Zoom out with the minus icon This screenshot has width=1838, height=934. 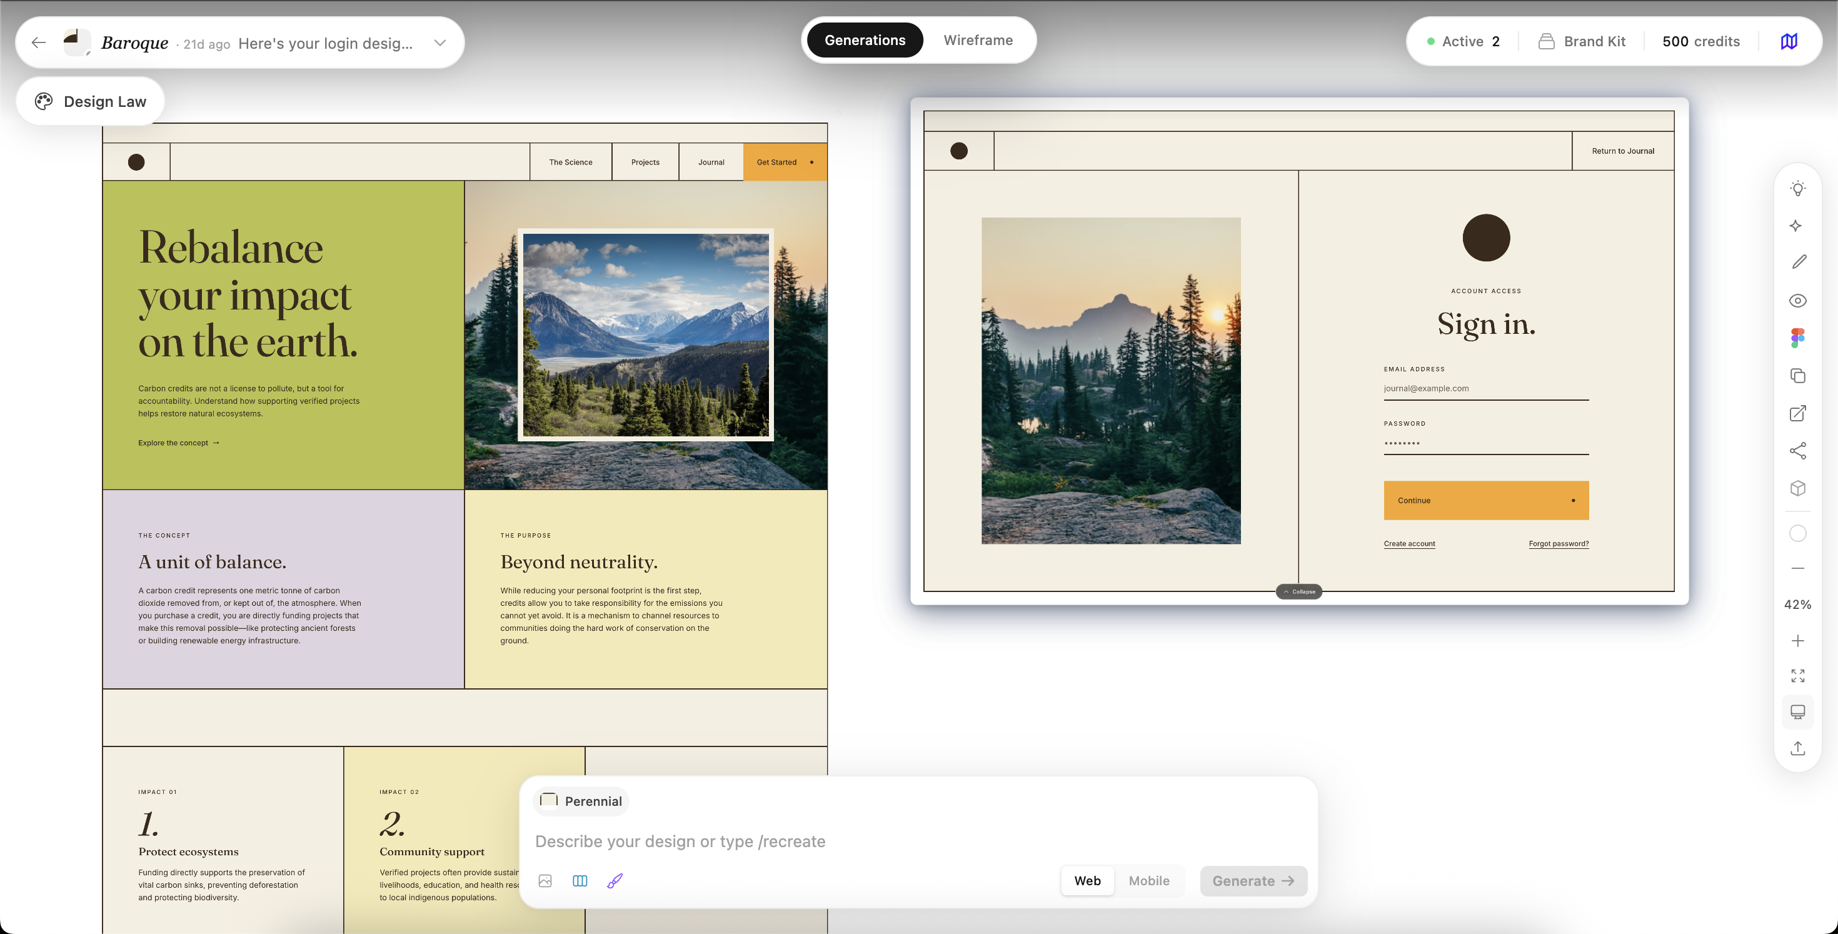tap(1797, 569)
